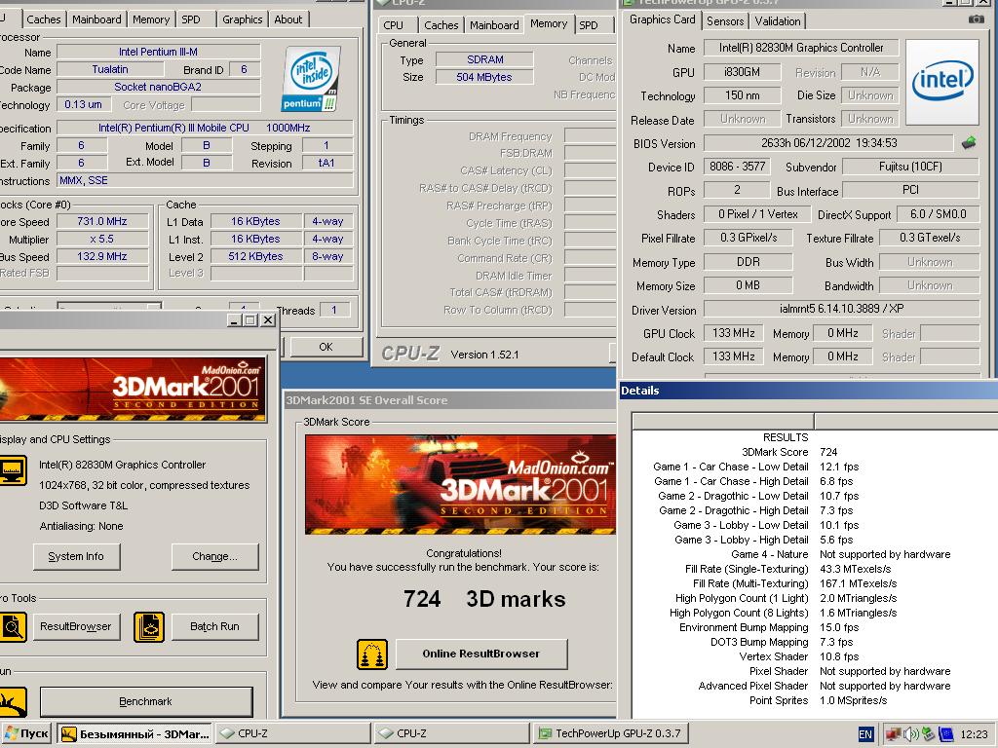Open Caches tab in the left CPU-Z window

[43, 19]
